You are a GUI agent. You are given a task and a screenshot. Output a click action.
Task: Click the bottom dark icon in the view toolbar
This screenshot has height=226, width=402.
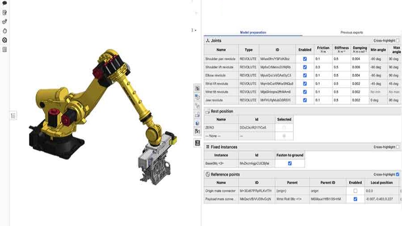197,143
